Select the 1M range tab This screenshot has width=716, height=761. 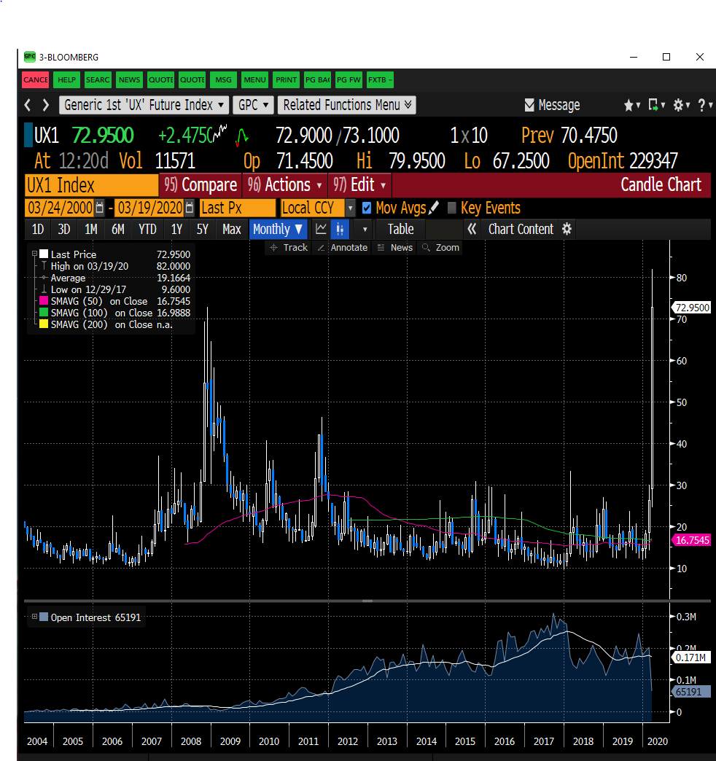(x=90, y=229)
